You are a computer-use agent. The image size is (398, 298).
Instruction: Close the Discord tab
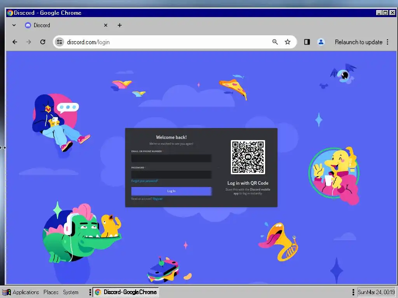point(106,25)
